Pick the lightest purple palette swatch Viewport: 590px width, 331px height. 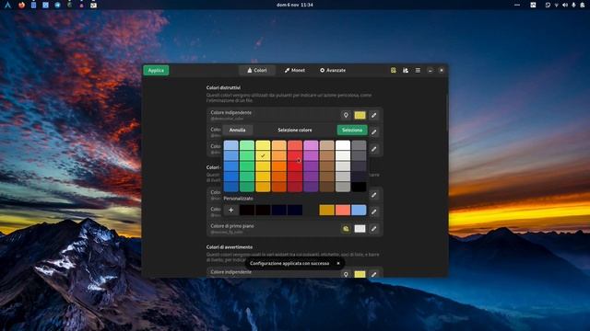click(x=311, y=145)
